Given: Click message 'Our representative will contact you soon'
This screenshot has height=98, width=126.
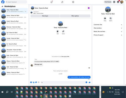Looking at the screenshot, I should [x=79, y=77].
